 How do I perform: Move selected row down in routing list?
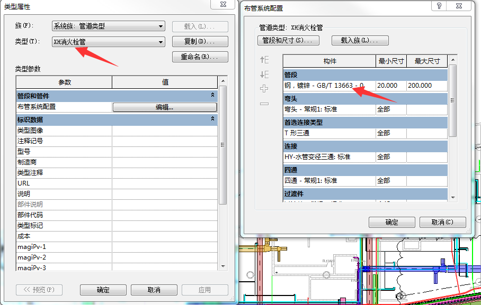click(x=264, y=75)
